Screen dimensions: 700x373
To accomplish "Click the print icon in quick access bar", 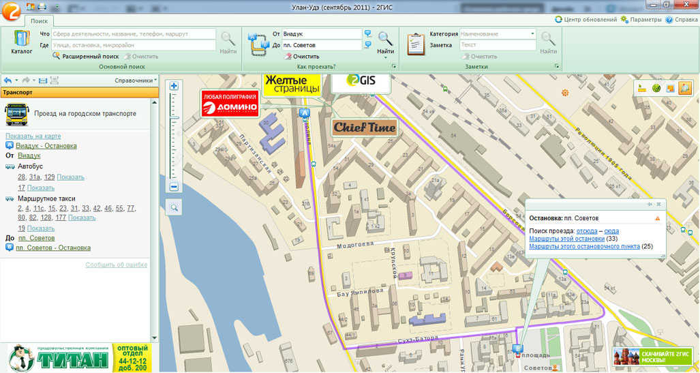I will tap(42, 7).
